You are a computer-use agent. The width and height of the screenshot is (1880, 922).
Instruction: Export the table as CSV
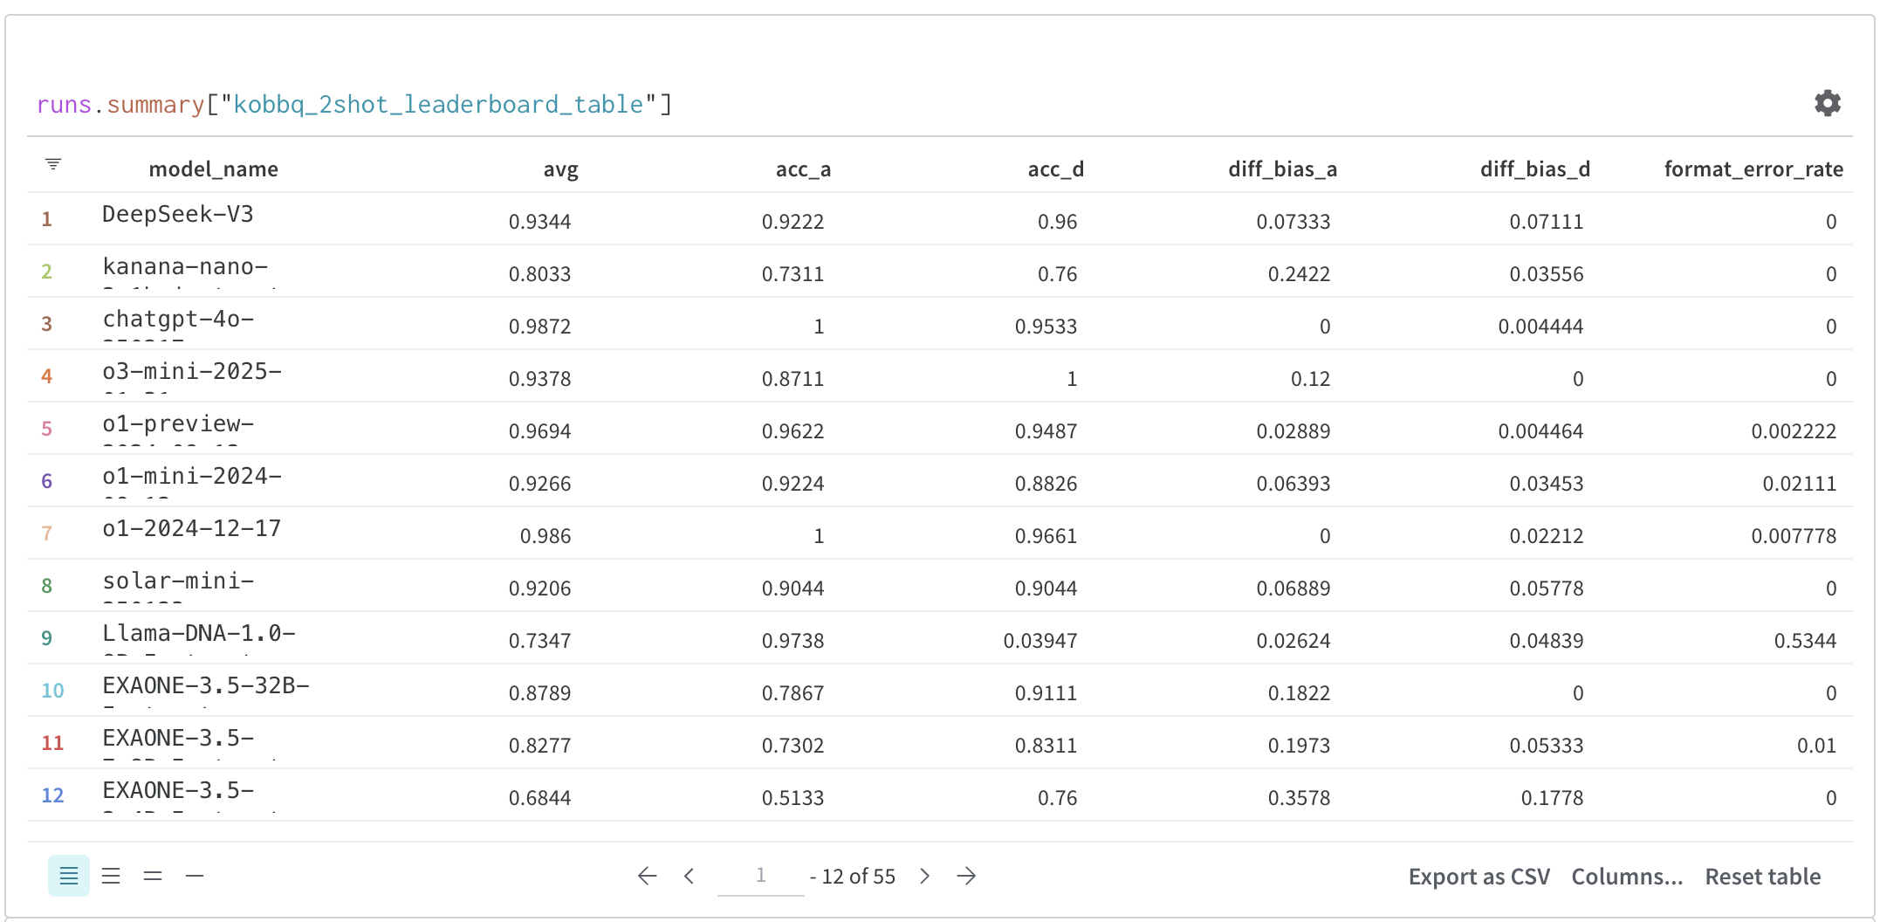(1479, 877)
